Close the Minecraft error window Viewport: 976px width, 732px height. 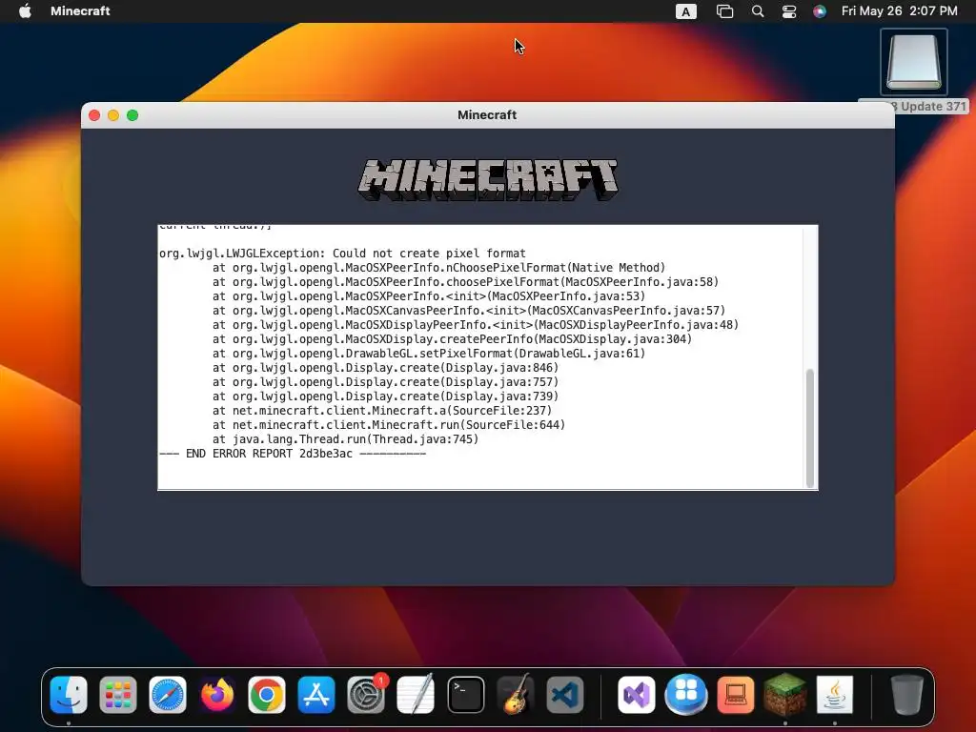[94, 115]
